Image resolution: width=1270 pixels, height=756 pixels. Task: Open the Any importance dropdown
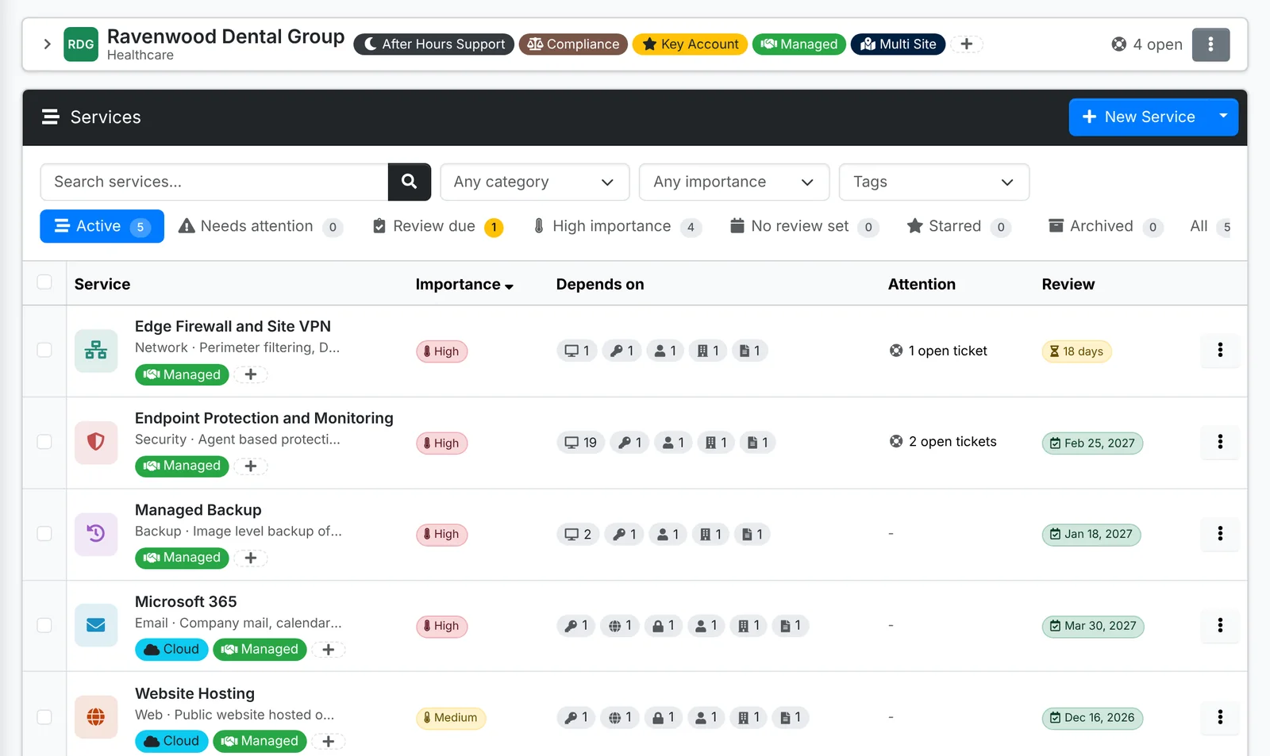pos(734,182)
